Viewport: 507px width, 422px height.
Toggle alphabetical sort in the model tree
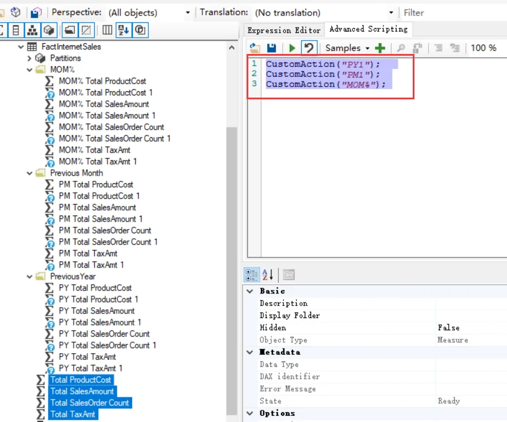[124, 30]
